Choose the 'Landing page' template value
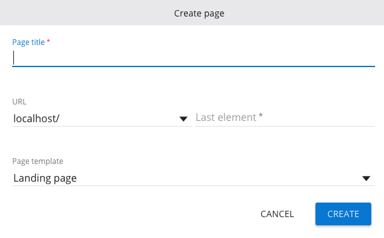The image size is (384, 238). pos(45,178)
